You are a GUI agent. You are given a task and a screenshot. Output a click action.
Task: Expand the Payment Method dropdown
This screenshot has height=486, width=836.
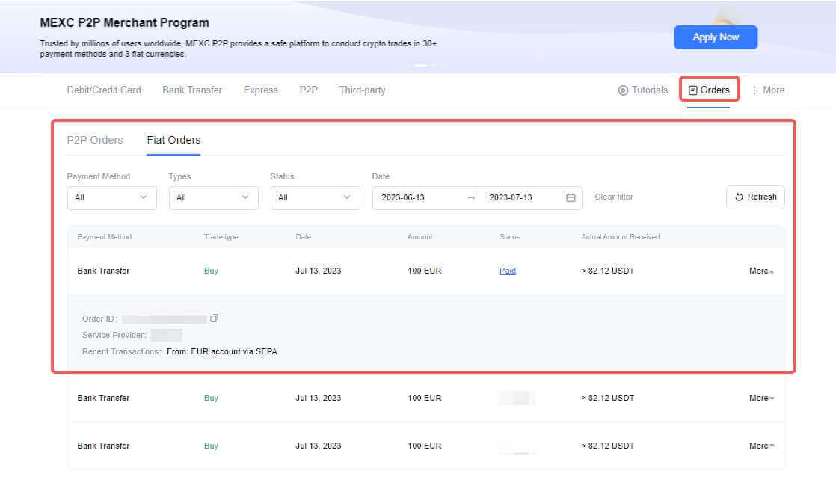point(112,197)
